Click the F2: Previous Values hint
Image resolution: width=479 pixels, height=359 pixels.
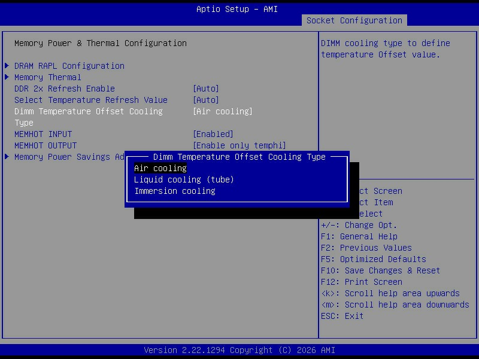coord(366,248)
